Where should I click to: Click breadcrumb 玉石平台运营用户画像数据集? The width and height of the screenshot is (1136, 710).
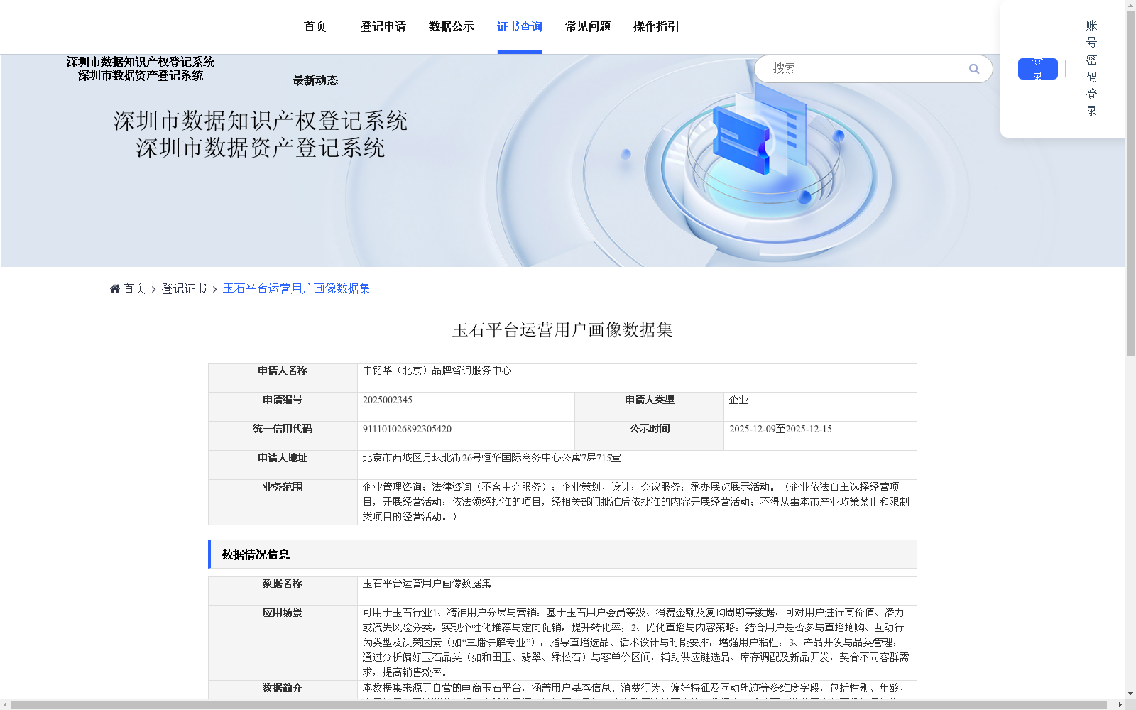pos(296,288)
